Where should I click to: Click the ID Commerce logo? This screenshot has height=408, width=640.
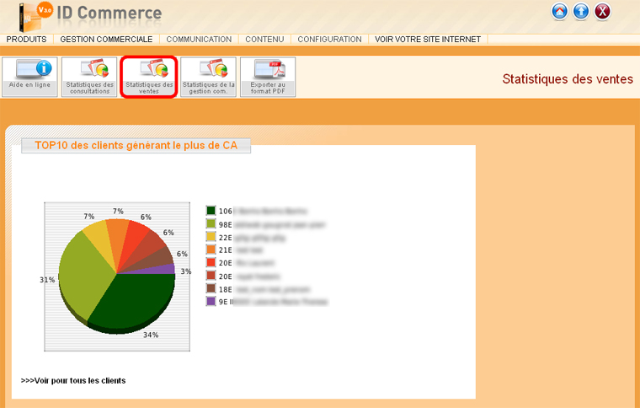point(90,15)
